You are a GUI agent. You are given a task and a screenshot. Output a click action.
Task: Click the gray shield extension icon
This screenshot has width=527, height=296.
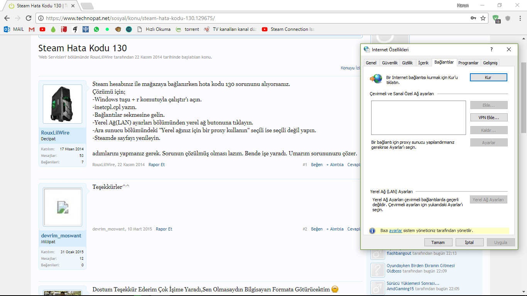508,18
